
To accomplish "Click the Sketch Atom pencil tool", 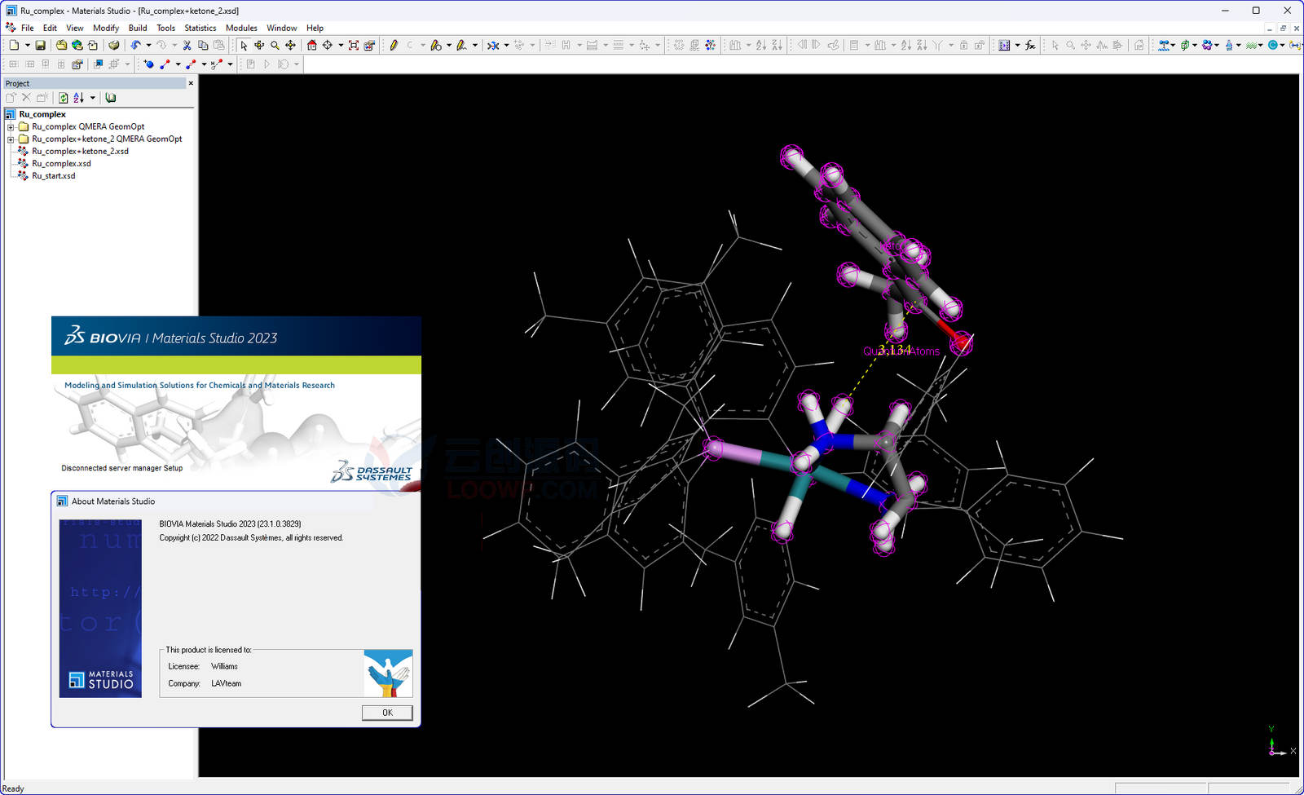I will click(x=394, y=46).
